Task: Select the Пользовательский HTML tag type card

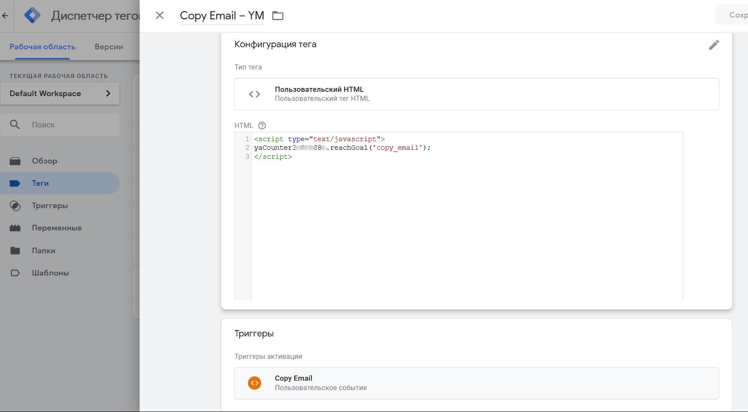Action: [476, 94]
